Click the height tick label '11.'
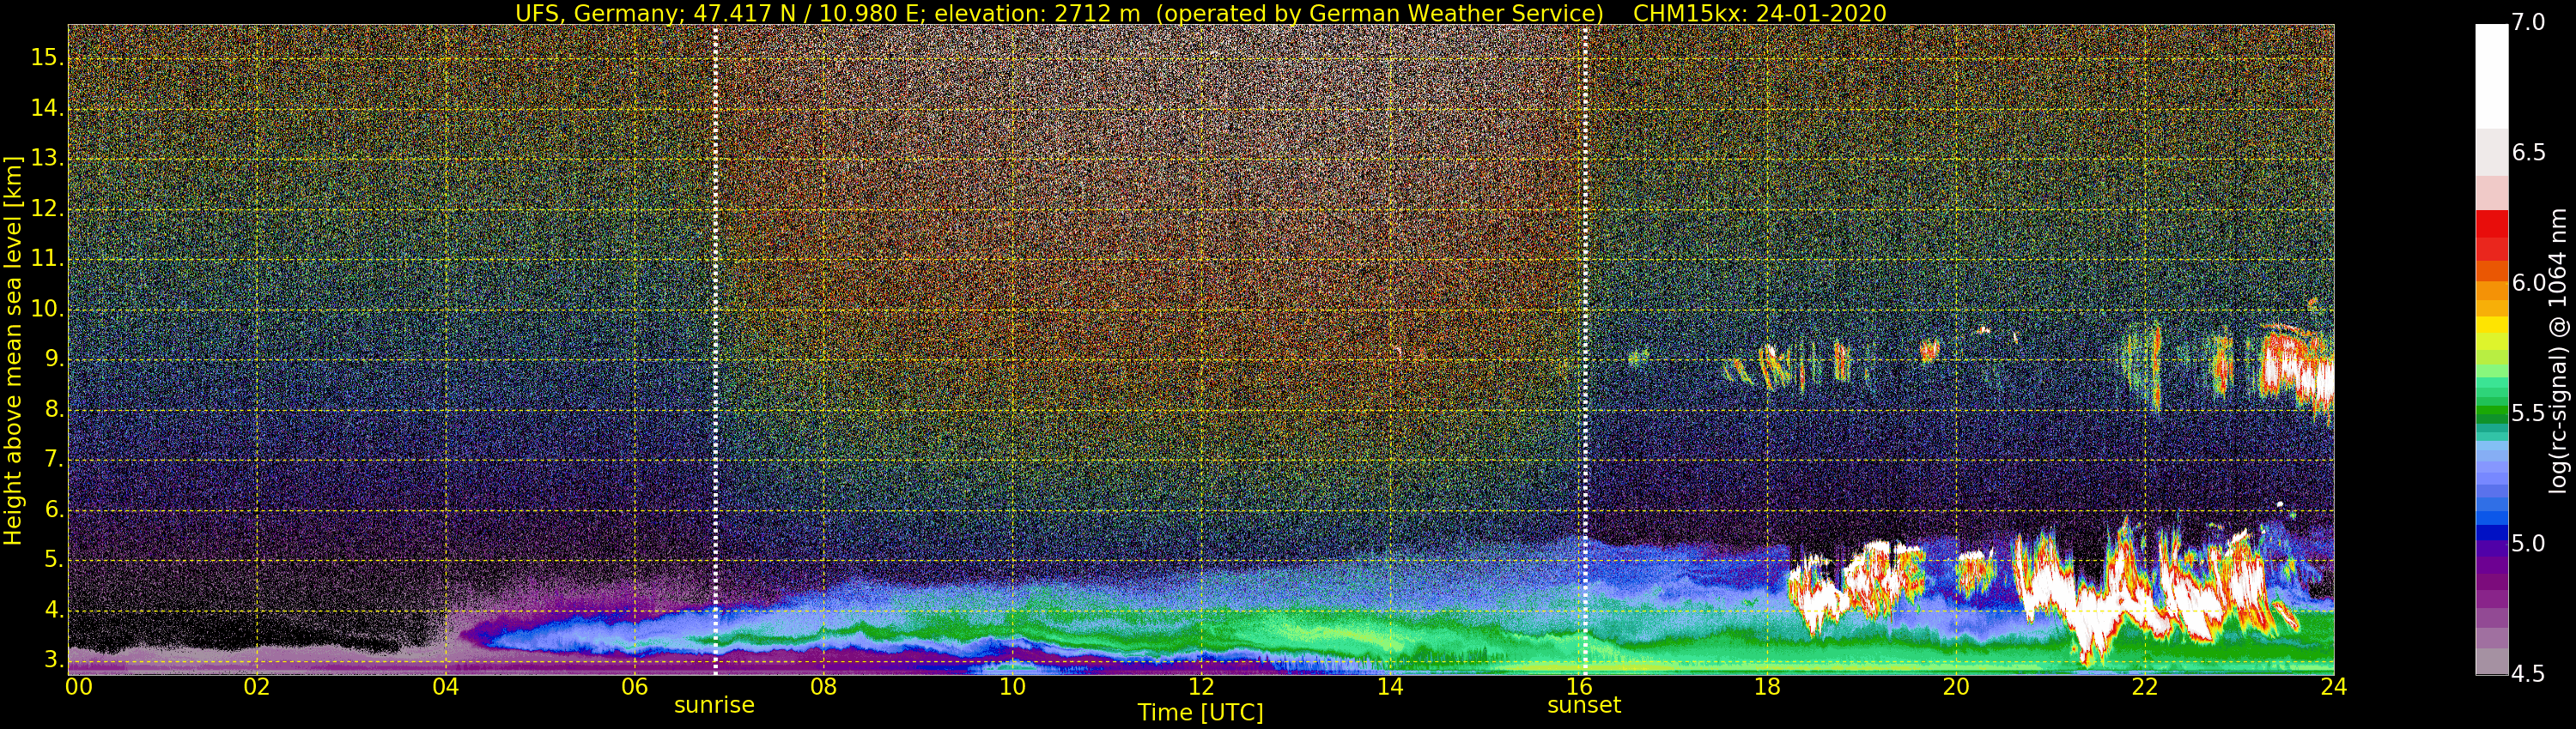This screenshot has width=2576, height=729. click(x=47, y=259)
